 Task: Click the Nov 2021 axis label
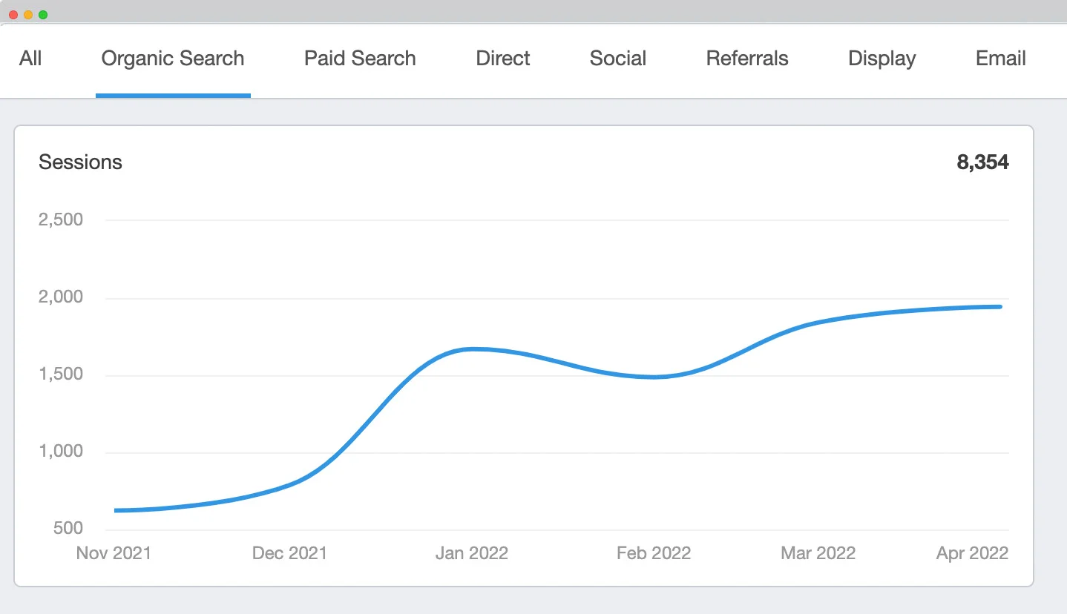click(x=114, y=553)
